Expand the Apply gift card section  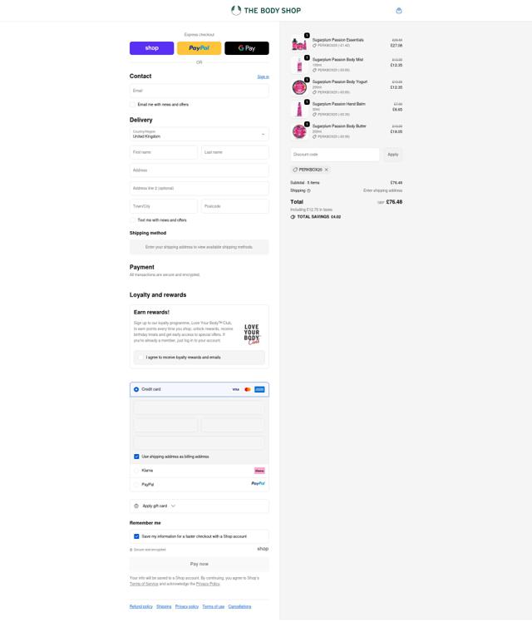(199, 506)
